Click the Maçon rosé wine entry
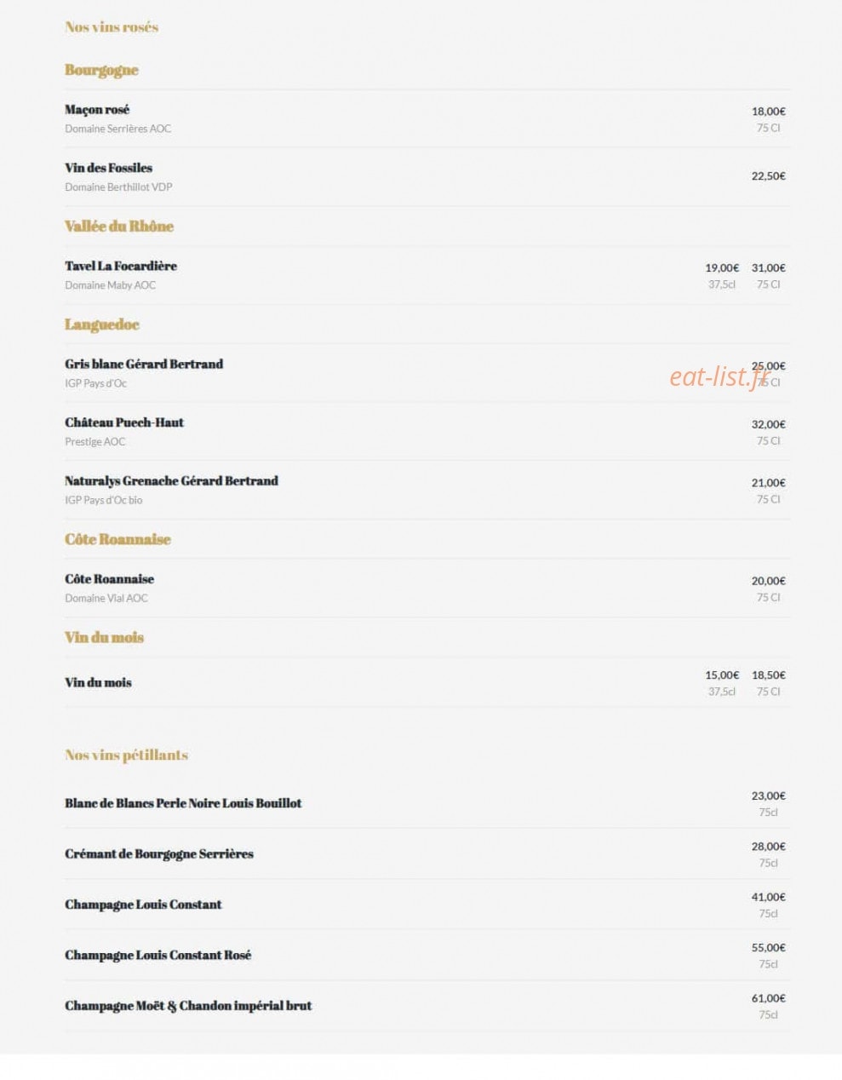842x1080 pixels. [x=97, y=110]
